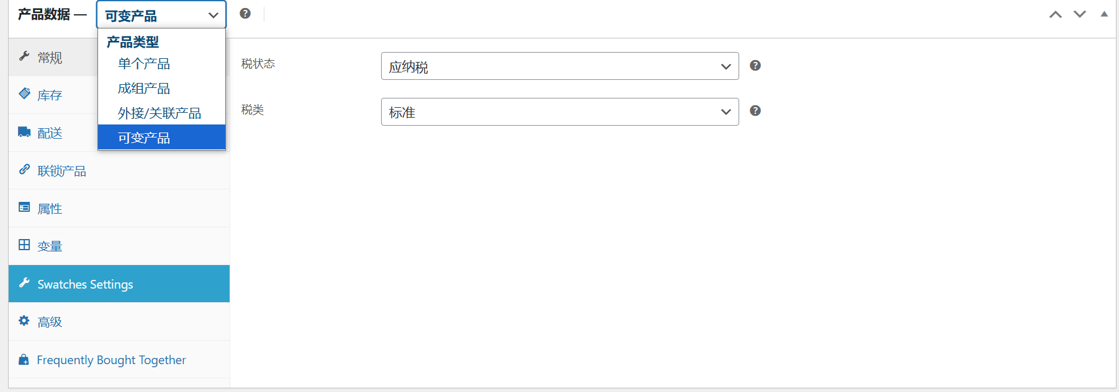Select the gear icon next to 高级
Viewport: 1119px width, 392px height.
pos(24,321)
